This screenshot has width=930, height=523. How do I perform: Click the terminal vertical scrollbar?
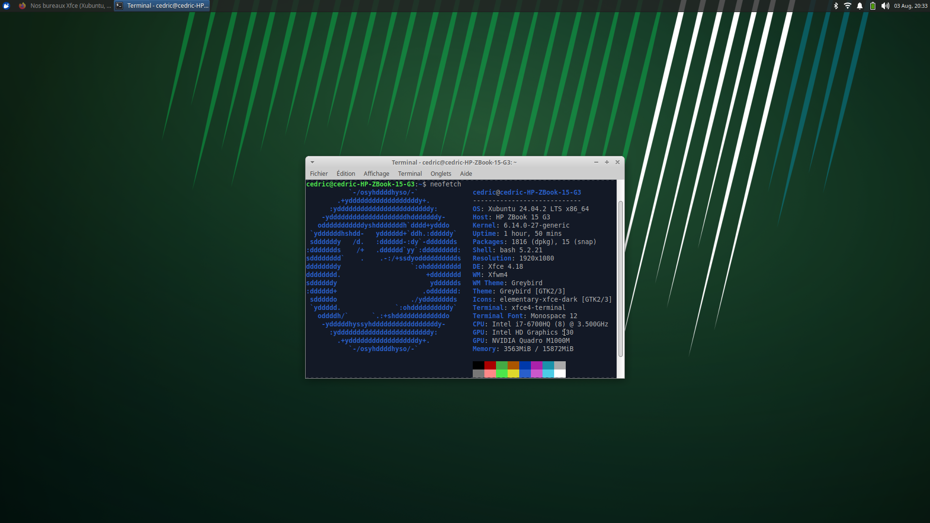[620, 279]
